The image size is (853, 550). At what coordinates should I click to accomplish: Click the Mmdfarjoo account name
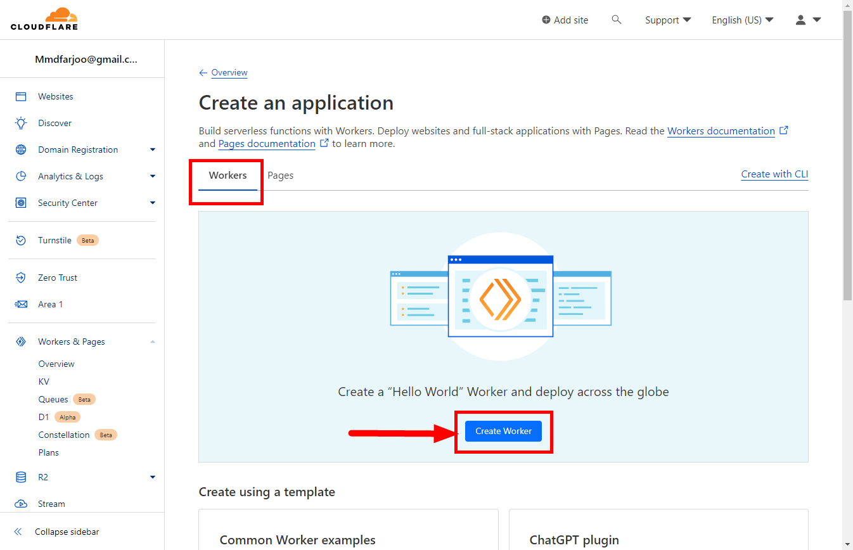pyautogui.click(x=86, y=59)
